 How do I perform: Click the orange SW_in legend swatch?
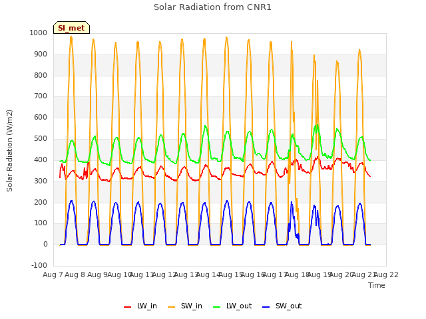tap(172, 307)
